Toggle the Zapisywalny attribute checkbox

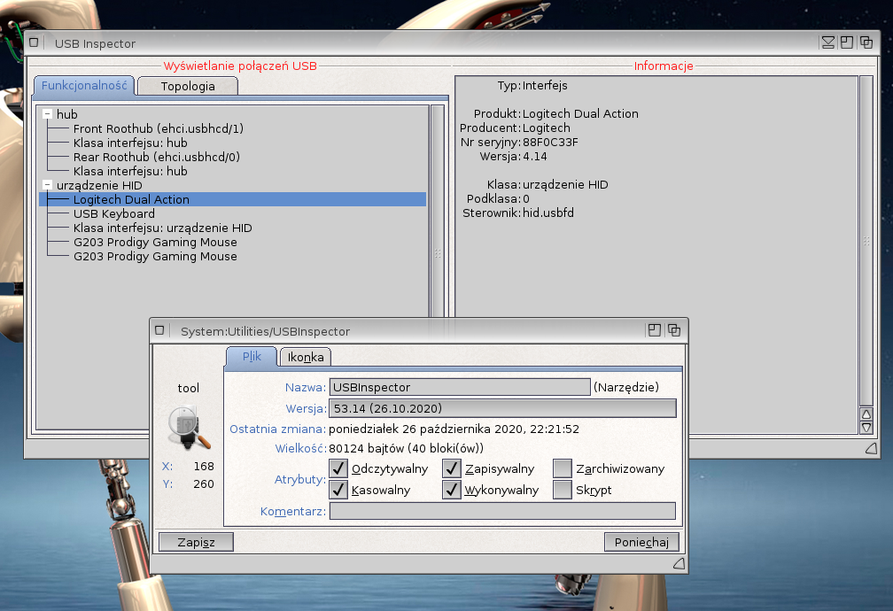[x=452, y=468]
